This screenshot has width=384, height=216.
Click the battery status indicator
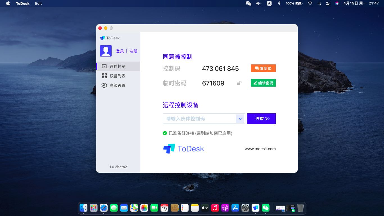[x=294, y=3]
